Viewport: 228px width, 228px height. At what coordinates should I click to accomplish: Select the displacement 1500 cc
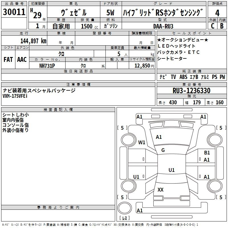tap(89, 26)
